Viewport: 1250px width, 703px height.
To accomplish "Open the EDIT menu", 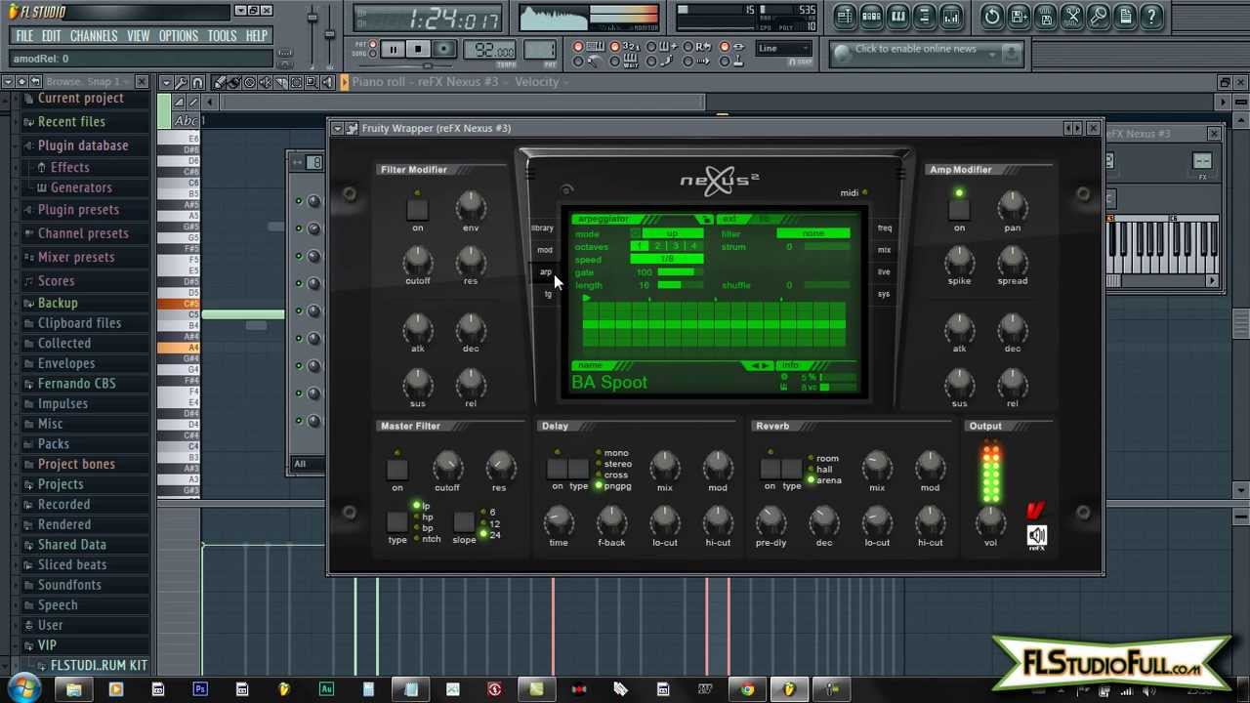I will tap(51, 36).
